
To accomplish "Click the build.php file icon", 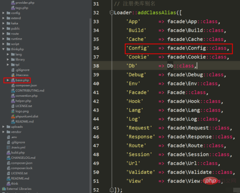I will 9,153.
